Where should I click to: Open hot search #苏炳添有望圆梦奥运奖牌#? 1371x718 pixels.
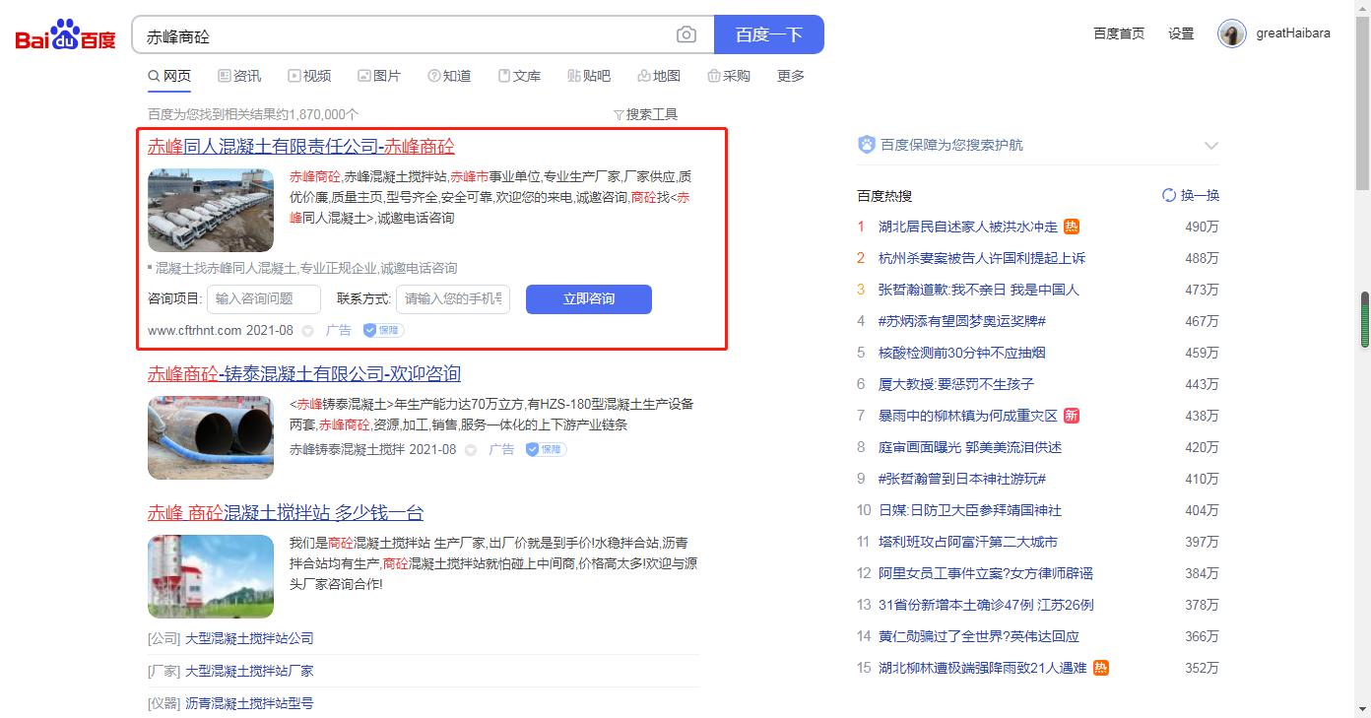coord(962,321)
